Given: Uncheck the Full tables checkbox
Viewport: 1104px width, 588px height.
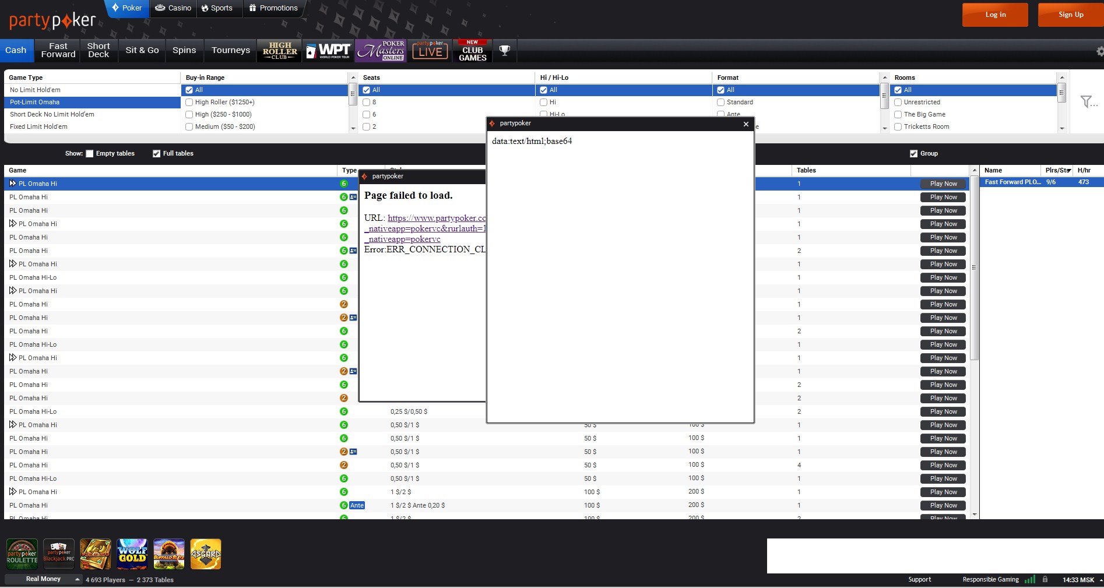Looking at the screenshot, I should coord(156,154).
